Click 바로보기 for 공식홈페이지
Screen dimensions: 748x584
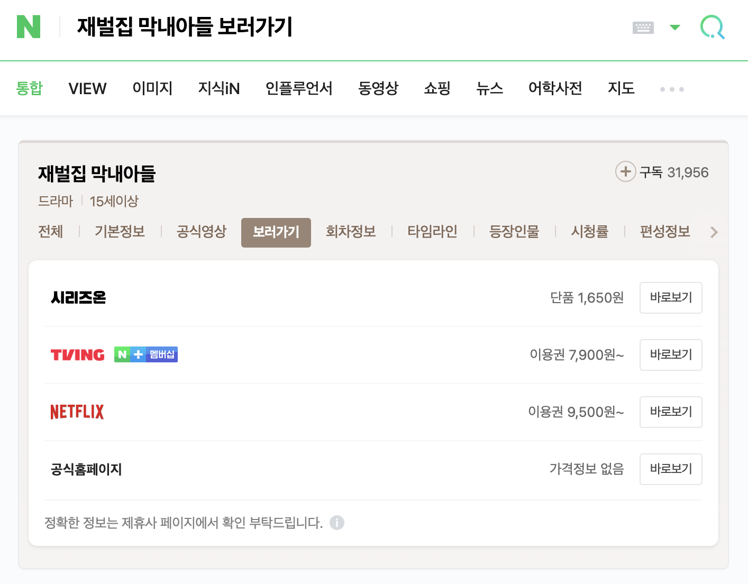point(671,469)
